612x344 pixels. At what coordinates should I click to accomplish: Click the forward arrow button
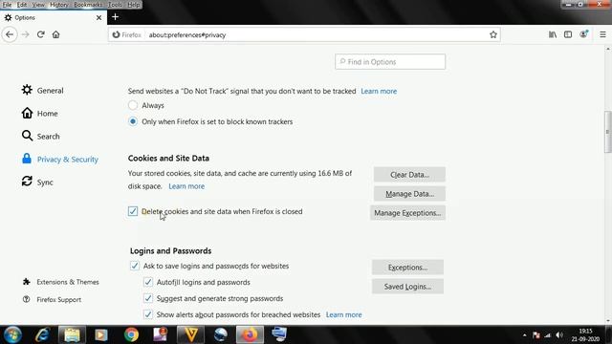(x=26, y=34)
